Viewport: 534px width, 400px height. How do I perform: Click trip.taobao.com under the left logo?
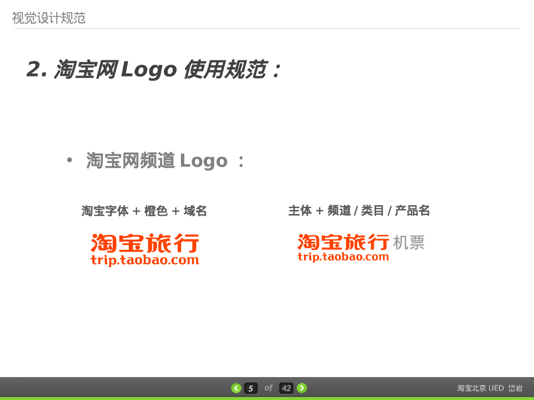click(x=145, y=260)
